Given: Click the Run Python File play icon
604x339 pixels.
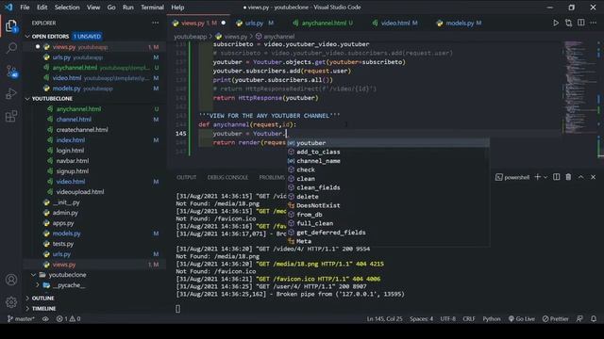Looking at the screenshot, I should pyautogui.click(x=556, y=23).
